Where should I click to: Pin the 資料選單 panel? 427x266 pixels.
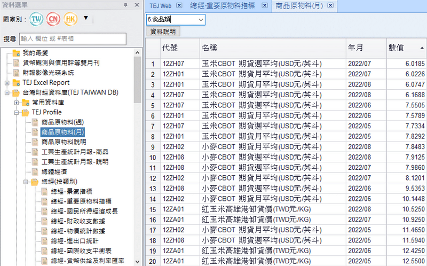tap(125, 4)
